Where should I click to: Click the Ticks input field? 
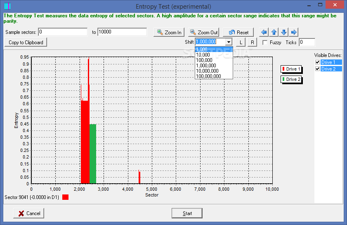[x=307, y=42]
